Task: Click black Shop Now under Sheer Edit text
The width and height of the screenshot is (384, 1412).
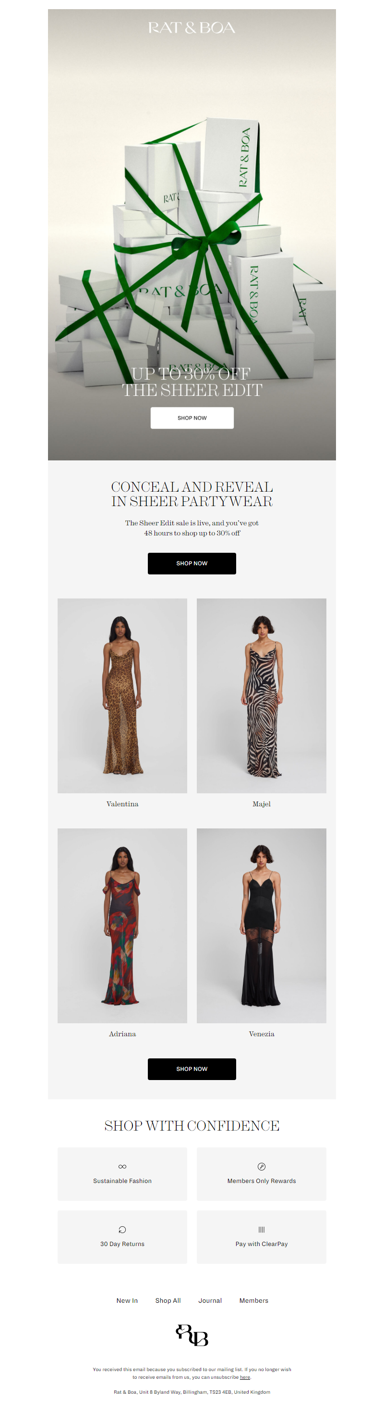Action: click(x=192, y=563)
